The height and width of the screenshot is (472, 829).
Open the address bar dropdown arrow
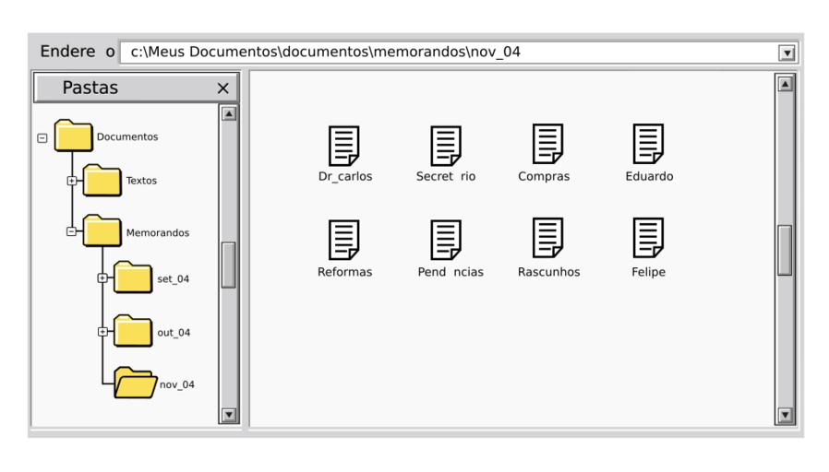787,53
